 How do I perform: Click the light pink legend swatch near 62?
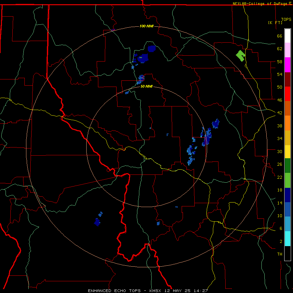click(287, 50)
